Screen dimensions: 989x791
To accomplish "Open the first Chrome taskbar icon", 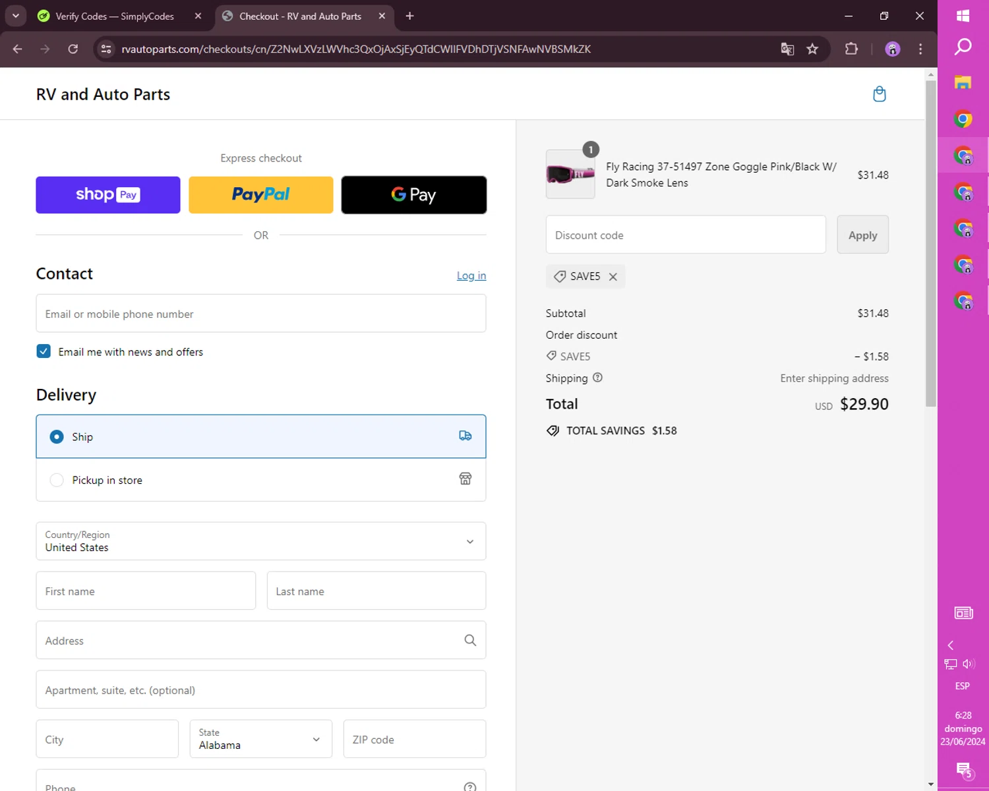I will tap(963, 119).
